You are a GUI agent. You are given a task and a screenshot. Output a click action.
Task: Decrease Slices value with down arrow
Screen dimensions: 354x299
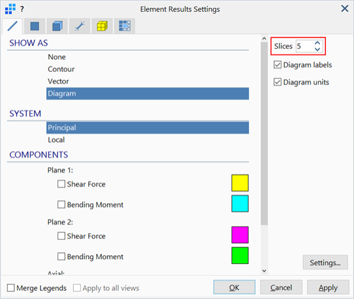point(318,49)
